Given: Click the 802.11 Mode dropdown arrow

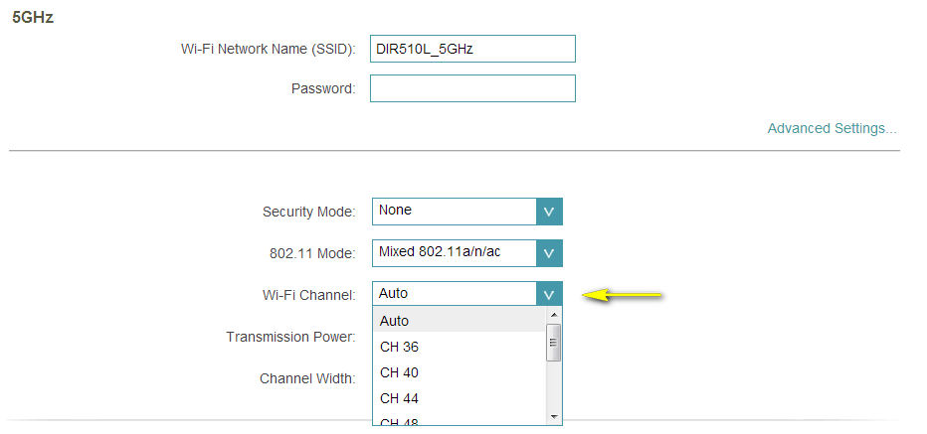Looking at the screenshot, I should click(549, 253).
